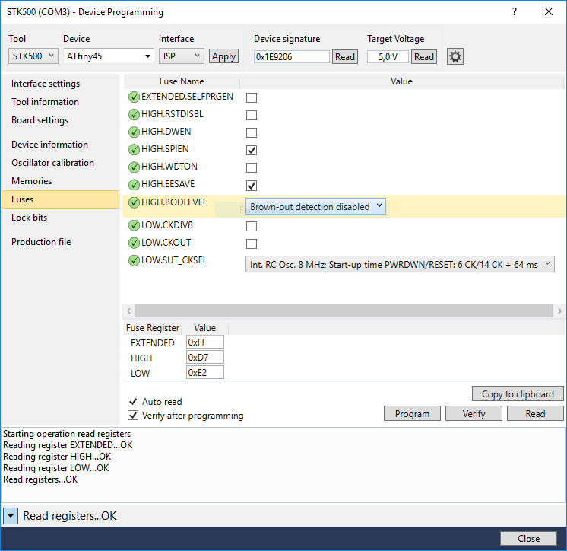Open the settings gear icon
567x551 pixels.
tap(455, 56)
